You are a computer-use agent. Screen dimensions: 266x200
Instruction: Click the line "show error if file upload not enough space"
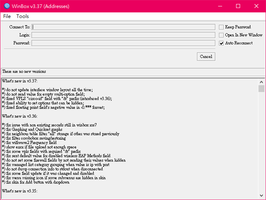[x=39, y=147]
